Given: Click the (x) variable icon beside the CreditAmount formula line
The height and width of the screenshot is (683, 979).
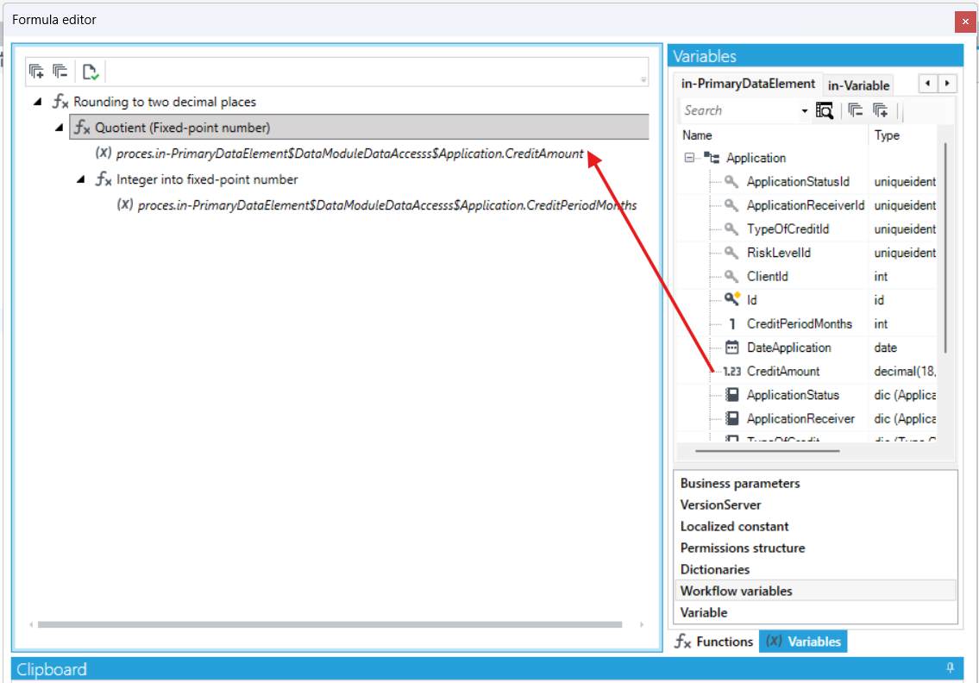Looking at the screenshot, I should click(x=104, y=153).
